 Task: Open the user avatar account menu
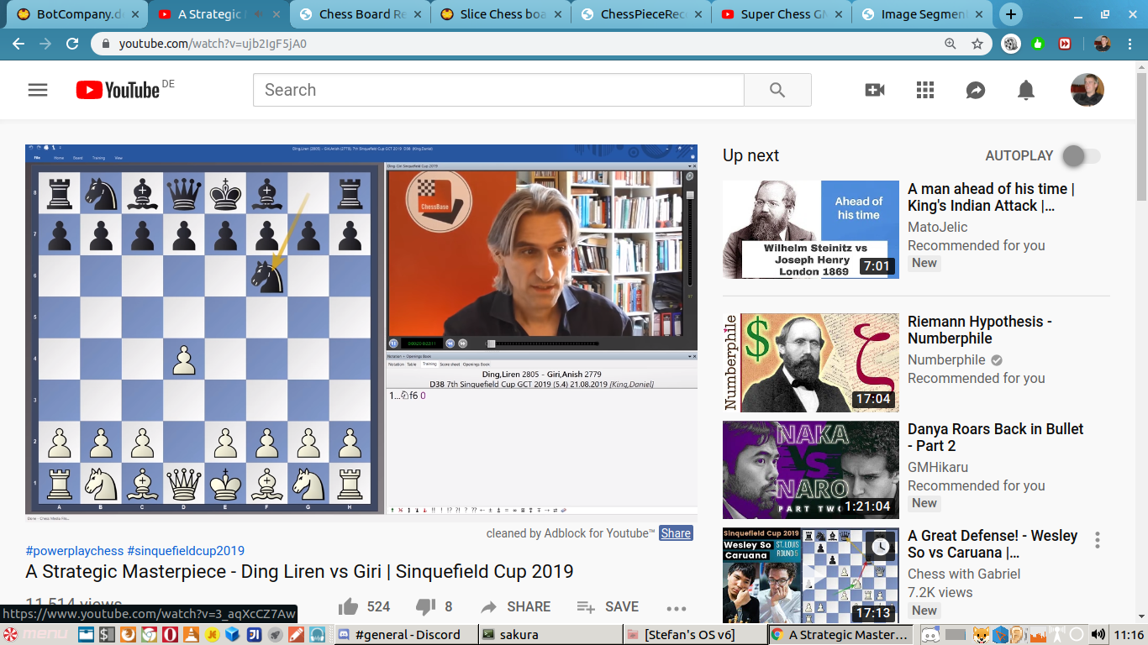(1087, 90)
